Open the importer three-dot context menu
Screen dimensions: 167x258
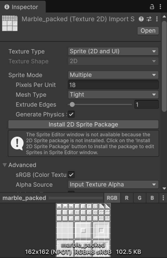pyautogui.click(x=157, y=19)
